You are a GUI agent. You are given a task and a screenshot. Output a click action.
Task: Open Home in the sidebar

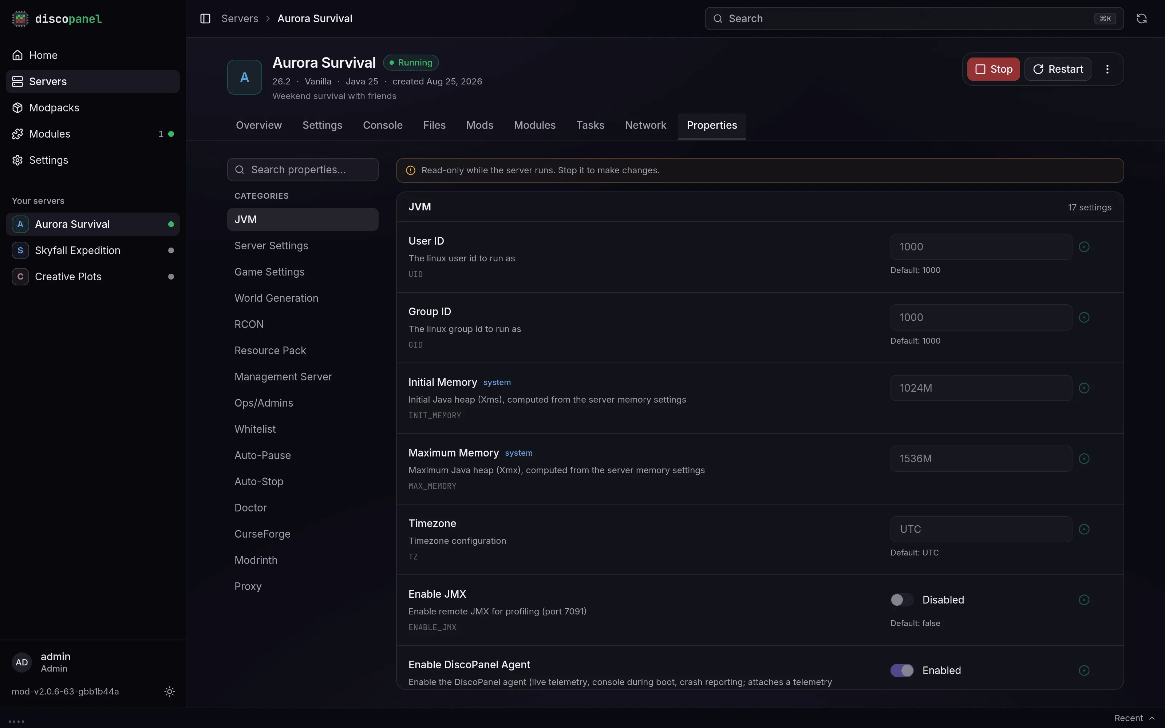92,55
